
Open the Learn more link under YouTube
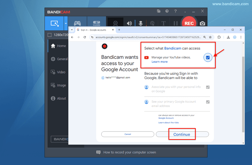(x=159, y=62)
